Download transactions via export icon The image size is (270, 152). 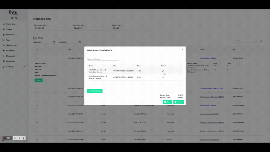261,41
